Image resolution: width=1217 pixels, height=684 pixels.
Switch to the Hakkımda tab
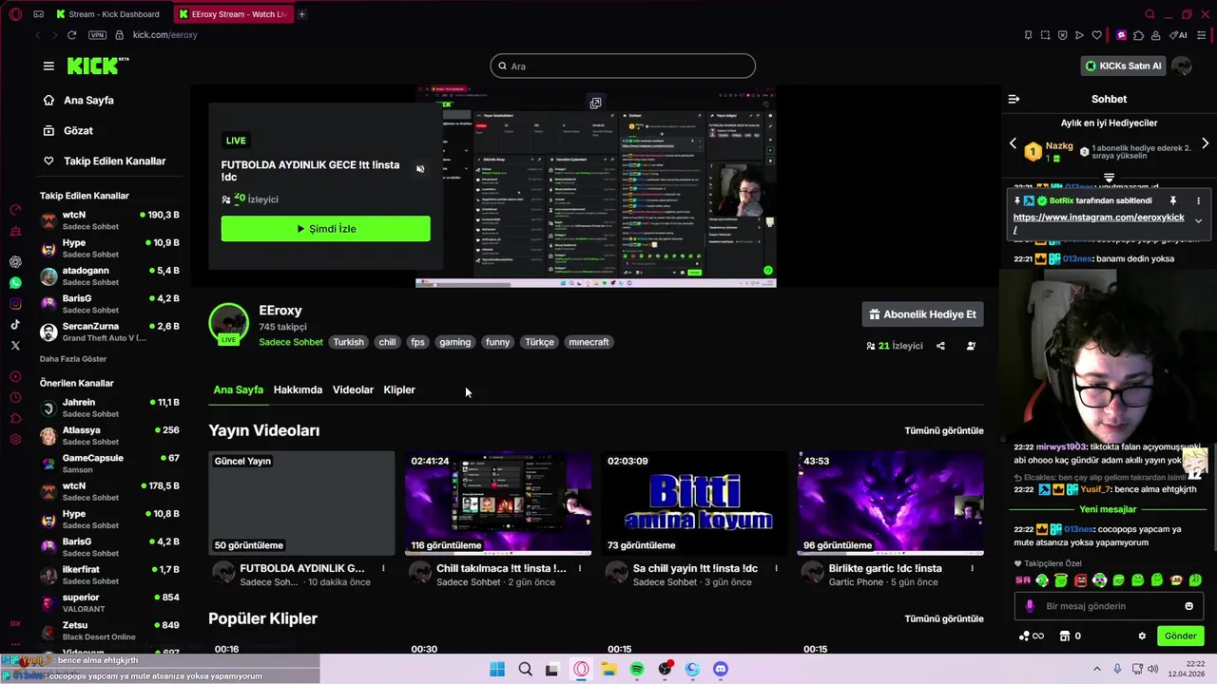pyautogui.click(x=298, y=389)
